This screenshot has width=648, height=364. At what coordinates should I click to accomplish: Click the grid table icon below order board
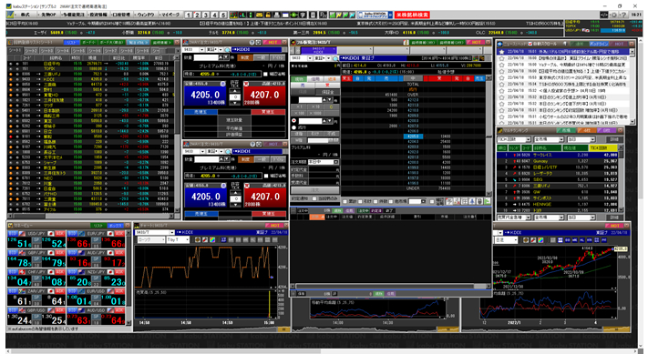tap(464, 201)
